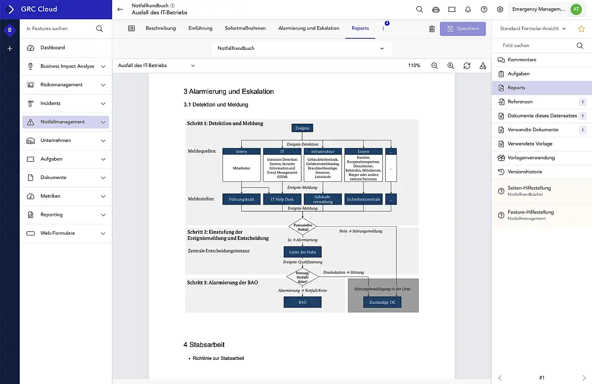Open the settings gear icon

[500, 9]
